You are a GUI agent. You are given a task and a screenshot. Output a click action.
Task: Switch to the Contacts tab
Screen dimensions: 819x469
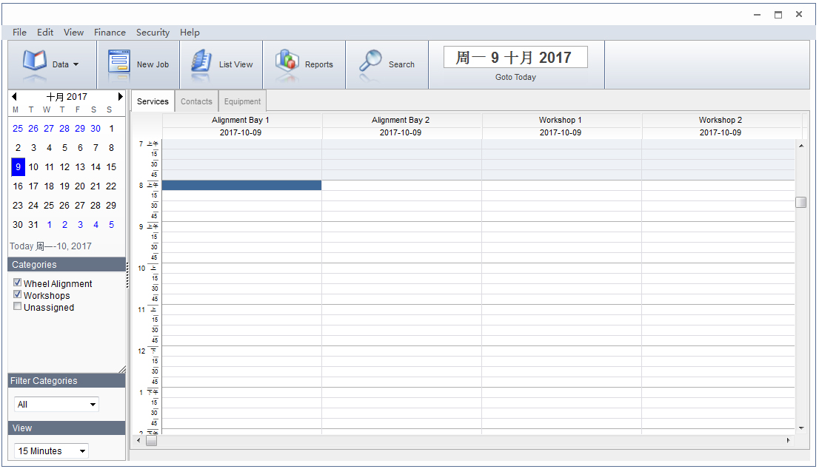click(196, 102)
